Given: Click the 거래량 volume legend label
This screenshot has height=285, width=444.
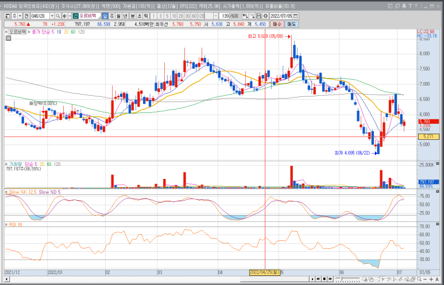Looking at the screenshot, I should click(x=16, y=164).
